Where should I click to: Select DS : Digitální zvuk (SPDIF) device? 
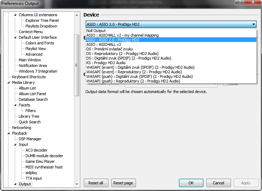click(171, 58)
